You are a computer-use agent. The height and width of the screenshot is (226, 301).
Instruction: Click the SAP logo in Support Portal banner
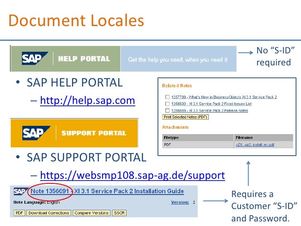pyautogui.click(x=36, y=133)
